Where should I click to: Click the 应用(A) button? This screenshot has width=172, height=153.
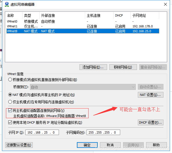(x=133, y=145)
